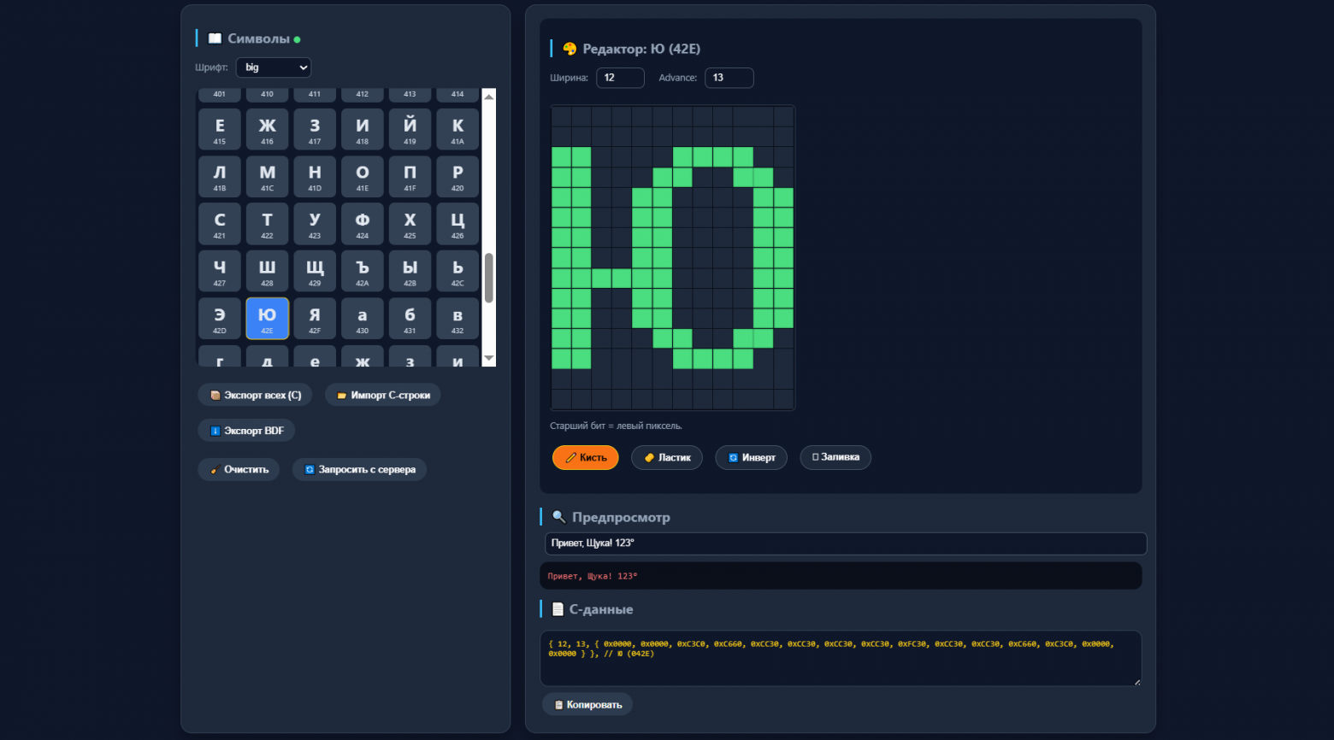Select glyph М 41C
The image size is (1334, 740).
click(x=268, y=177)
